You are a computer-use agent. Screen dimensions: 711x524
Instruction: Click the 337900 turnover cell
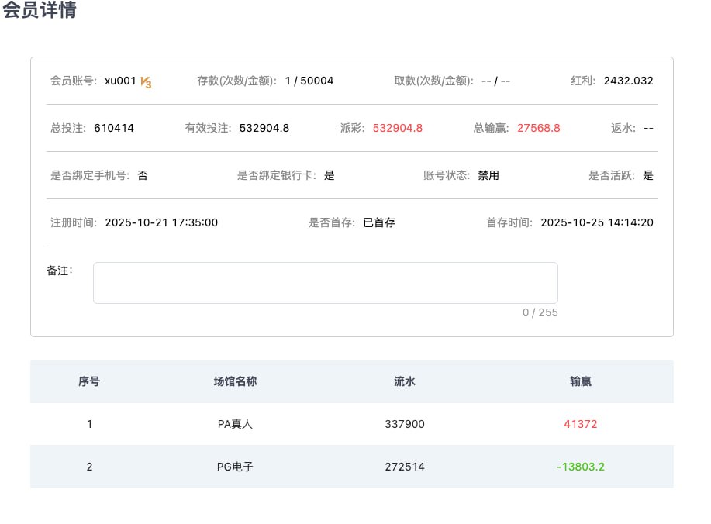(404, 424)
